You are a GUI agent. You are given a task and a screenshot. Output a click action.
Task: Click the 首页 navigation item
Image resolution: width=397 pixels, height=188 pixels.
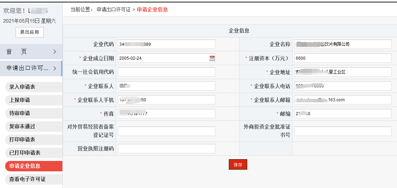coord(31,52)
